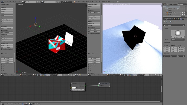Toggle X constraint axis in left panel
The image size is (187, 105).
2,67
